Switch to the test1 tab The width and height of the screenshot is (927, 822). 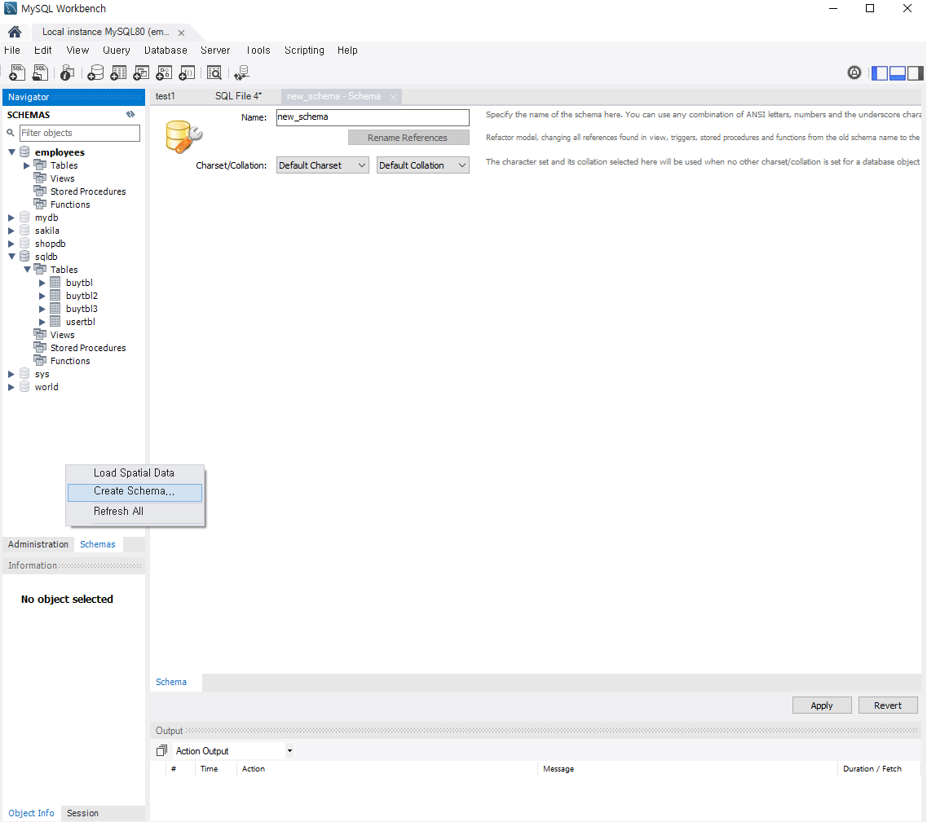(x=166, y=96)
